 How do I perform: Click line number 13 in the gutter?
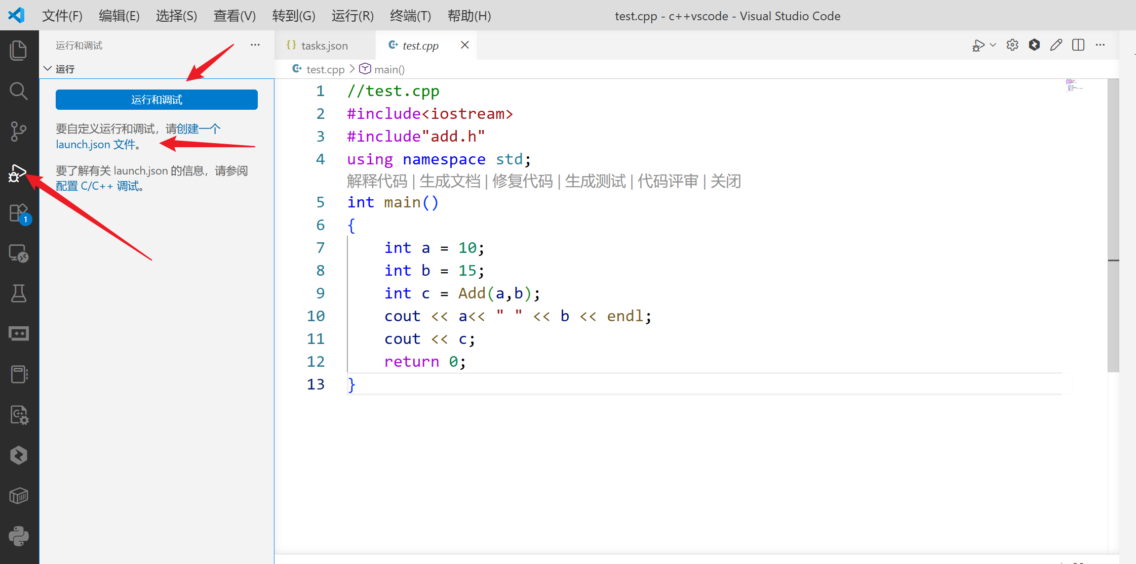[316, 384]
